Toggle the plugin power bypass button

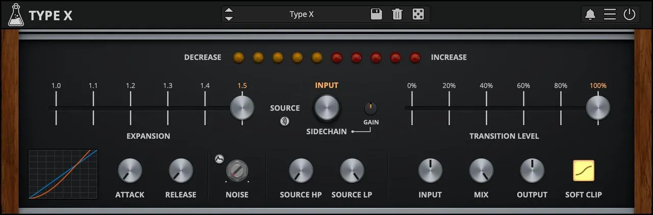pyautogui.click(x=630, y=14)
